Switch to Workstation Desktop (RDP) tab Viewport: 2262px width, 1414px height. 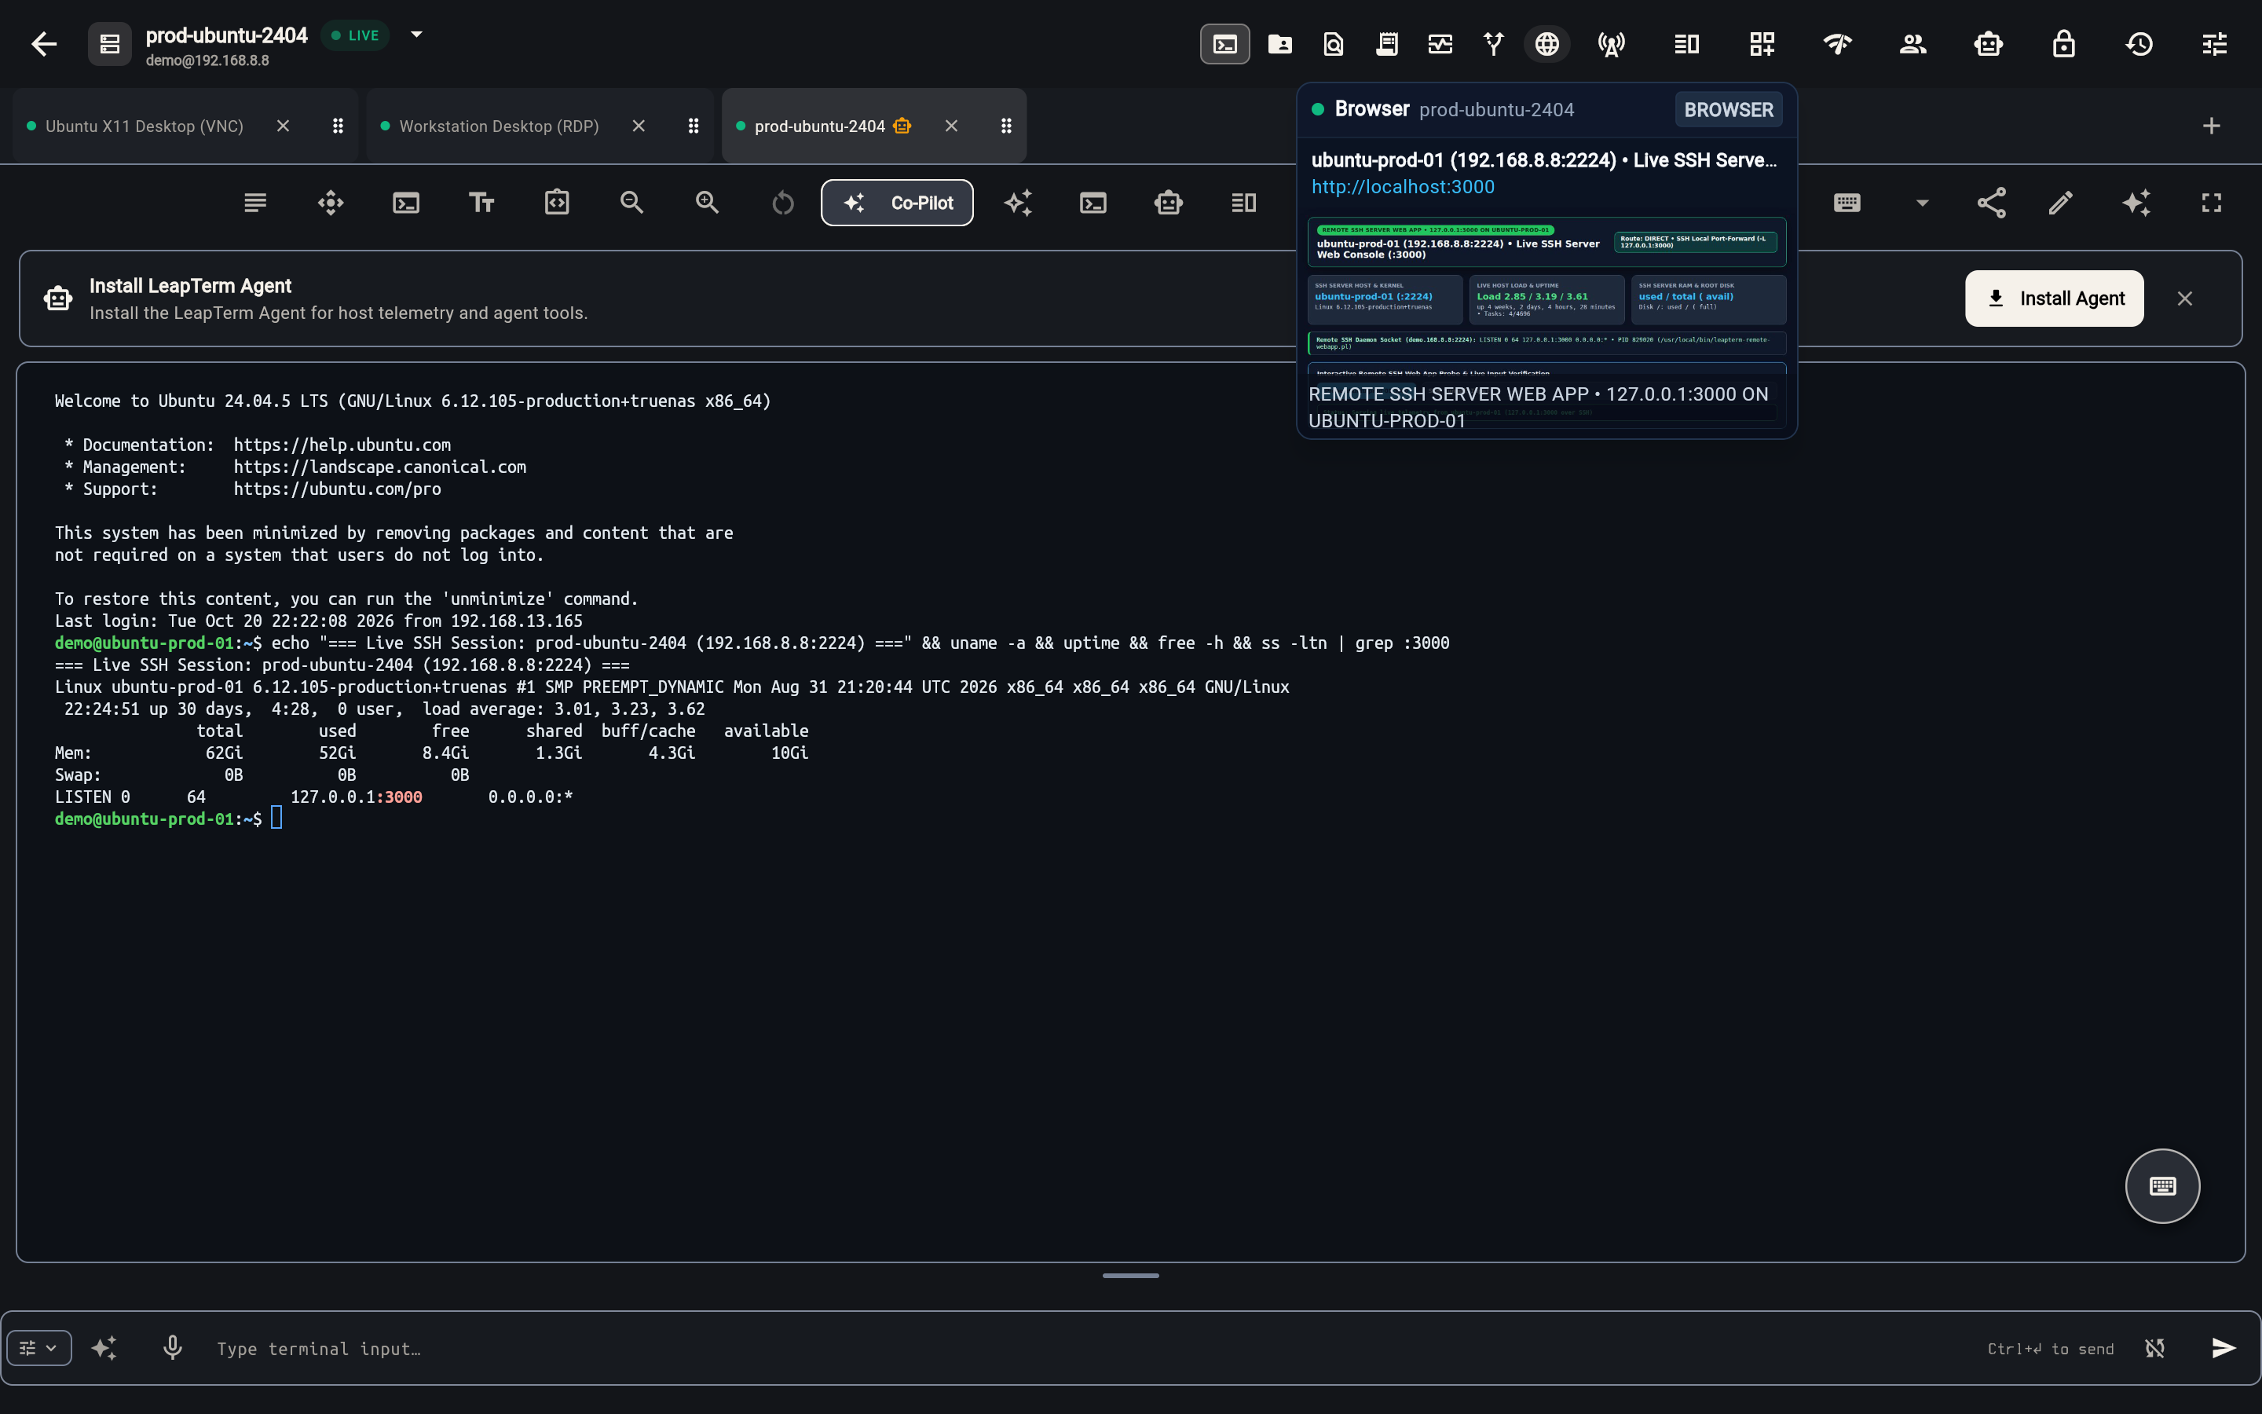tap(498, 126)
